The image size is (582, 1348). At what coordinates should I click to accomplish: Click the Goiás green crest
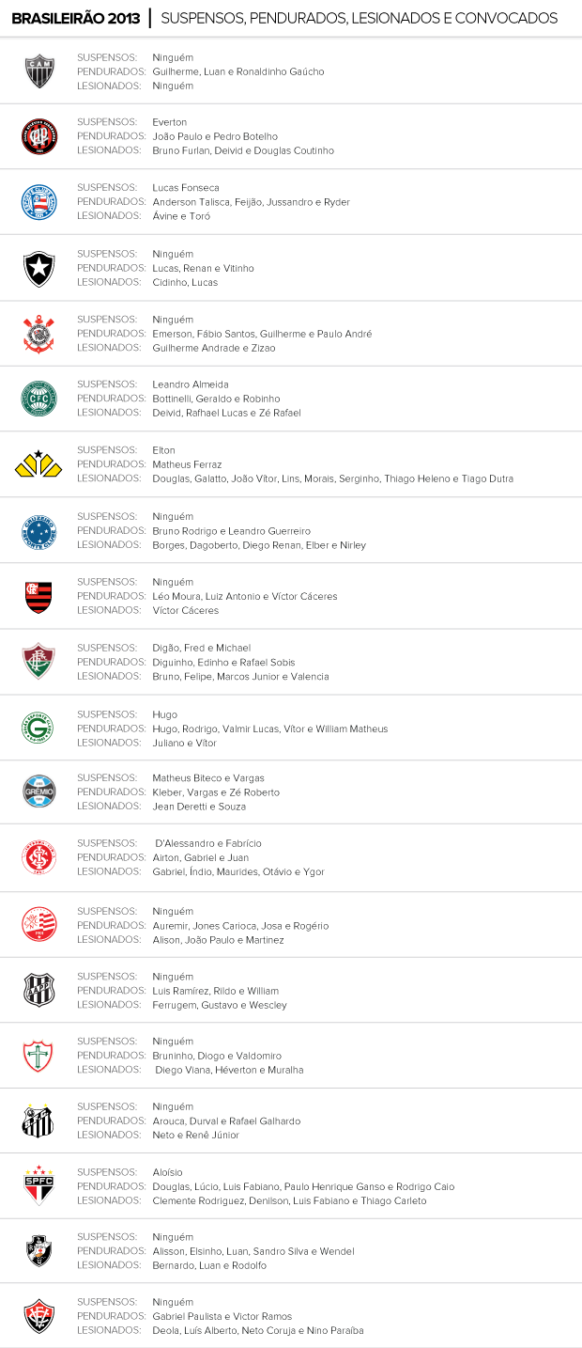[x=39, y=728]
